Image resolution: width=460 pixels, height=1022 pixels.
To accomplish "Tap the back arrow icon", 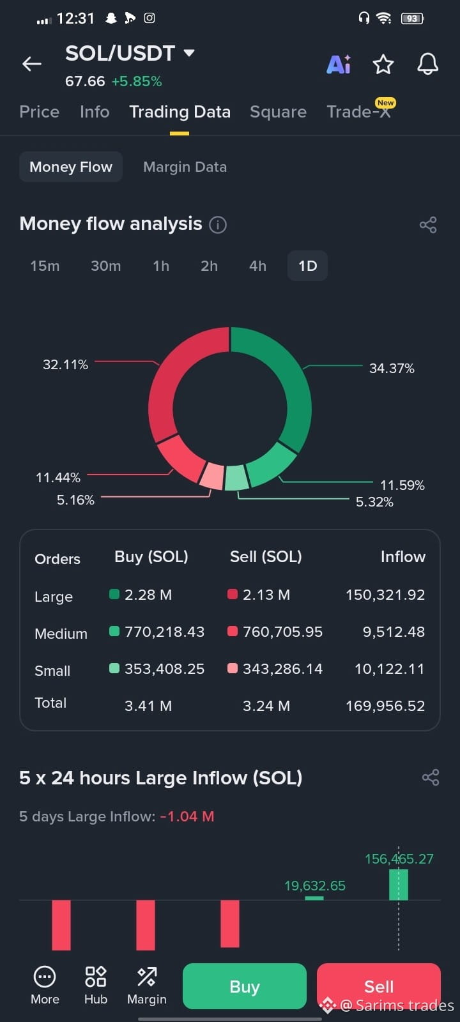I will 32,64.
